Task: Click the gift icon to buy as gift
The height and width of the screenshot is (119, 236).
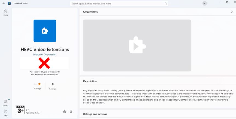Action: [x=65, y=111]
